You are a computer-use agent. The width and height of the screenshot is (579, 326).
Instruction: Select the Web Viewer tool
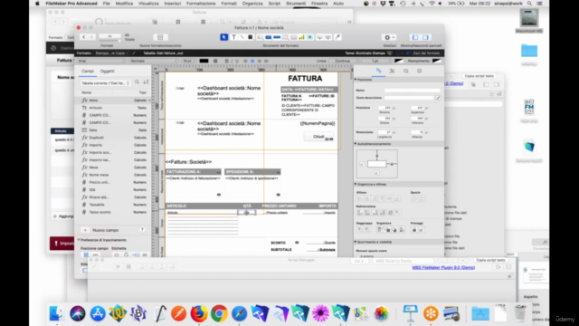click(310, 37)
